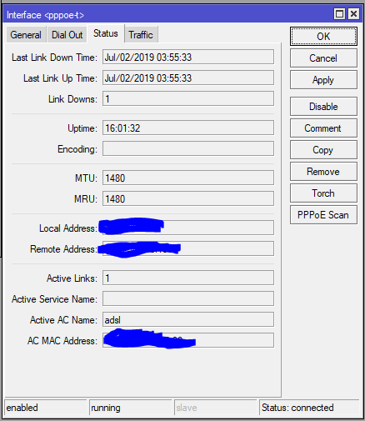Open the General tab
The image size is (365, 421).
tap(26, 35)
